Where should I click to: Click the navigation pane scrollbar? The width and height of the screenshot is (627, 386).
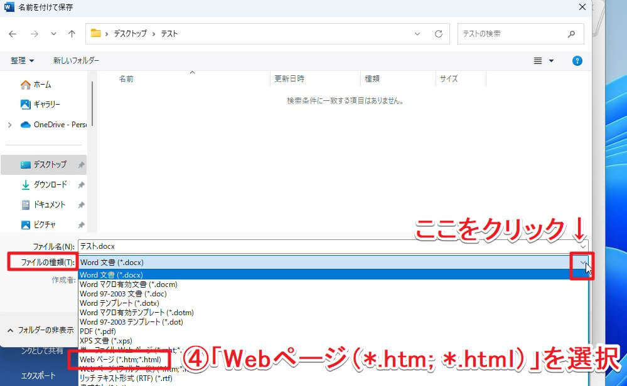92,104
